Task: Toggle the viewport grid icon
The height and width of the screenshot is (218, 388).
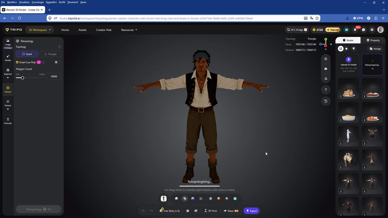Action: coord(326,79)
